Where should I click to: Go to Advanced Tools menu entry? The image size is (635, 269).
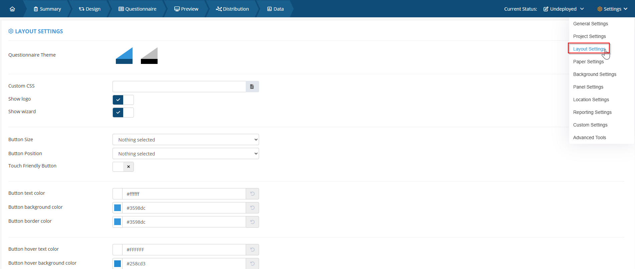tap(589, 137)
